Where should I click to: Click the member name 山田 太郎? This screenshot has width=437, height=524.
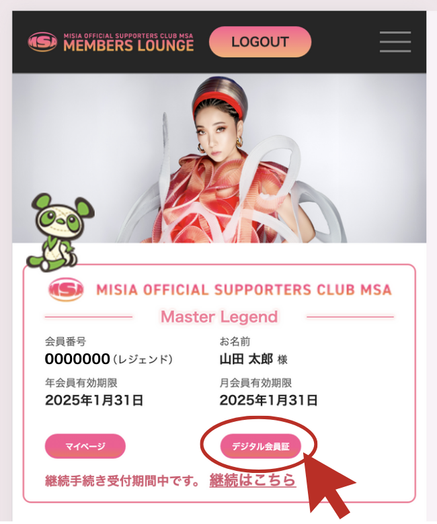247,359
